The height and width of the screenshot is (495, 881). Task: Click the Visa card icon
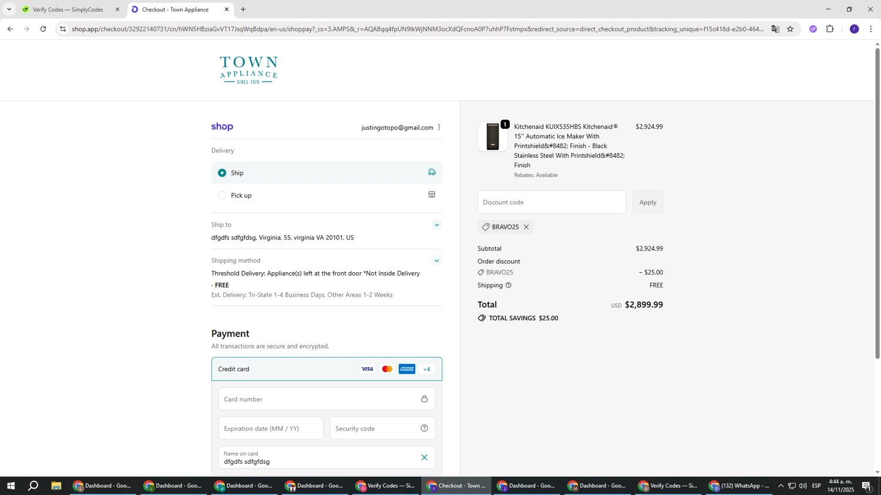click(367, 369)
